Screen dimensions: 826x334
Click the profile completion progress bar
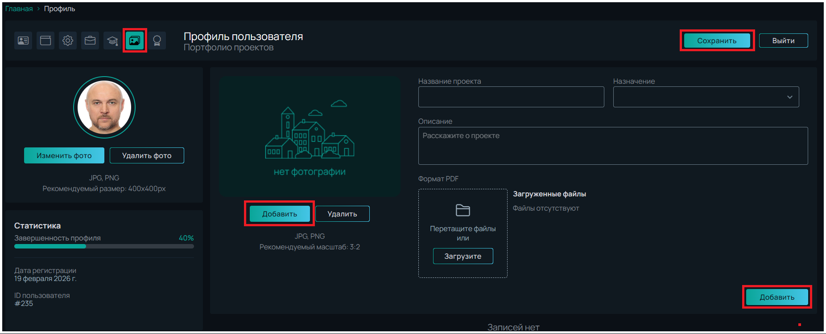(x=104, y=246)
